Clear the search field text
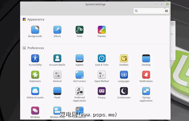Screen dimensions: 189x121 pyautogui.click(x=166, y=11)
